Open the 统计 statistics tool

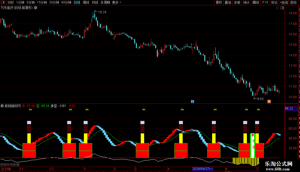[246, 2]
